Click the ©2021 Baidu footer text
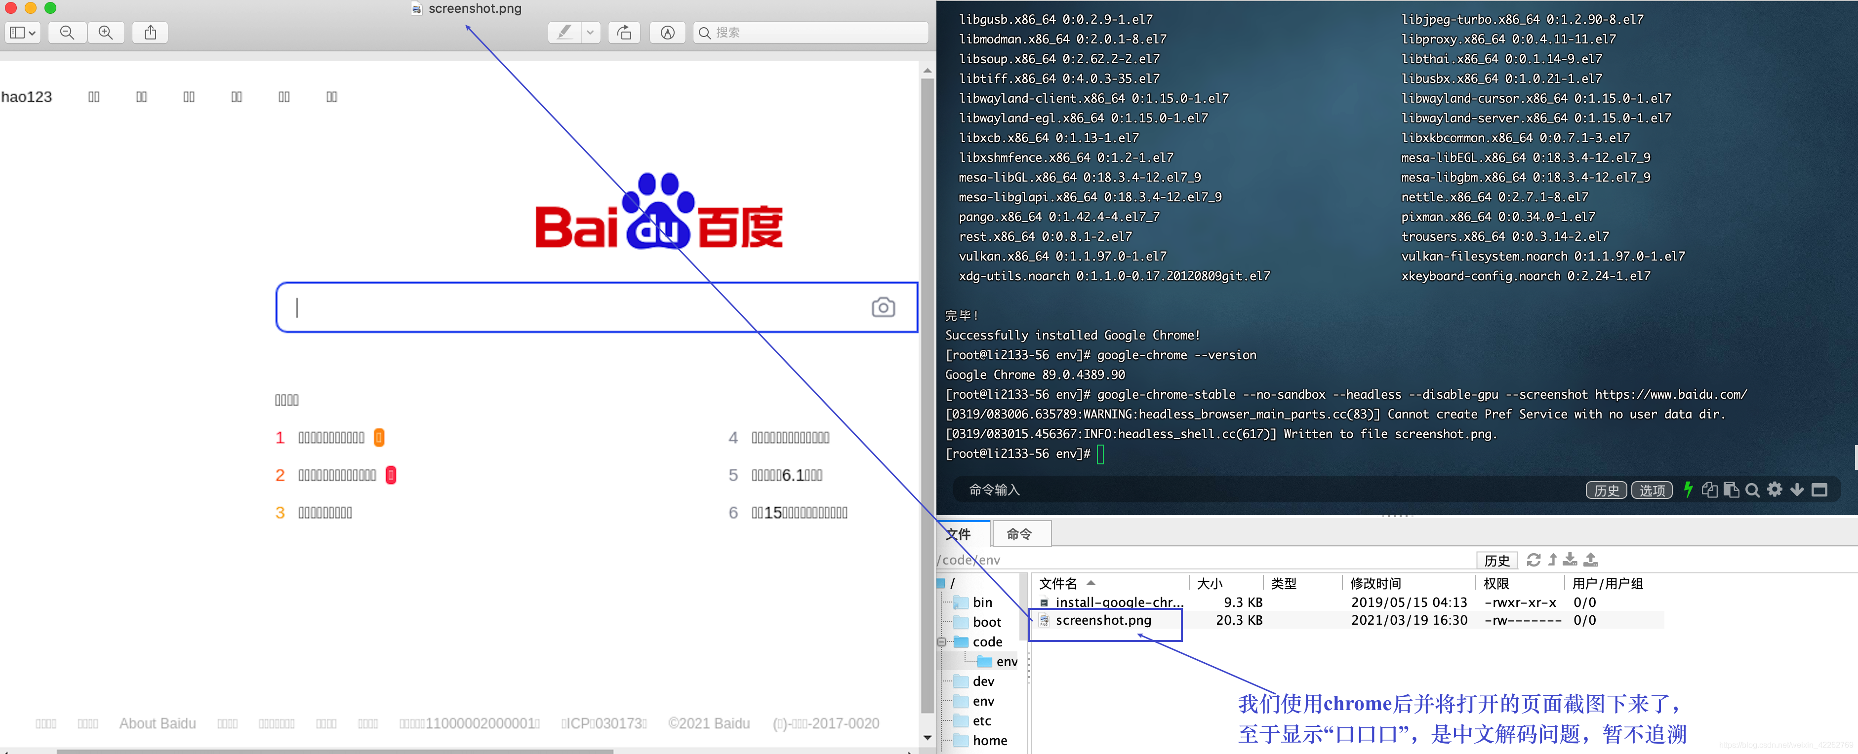Screen dimensions: 1858x754 (708, 723)
